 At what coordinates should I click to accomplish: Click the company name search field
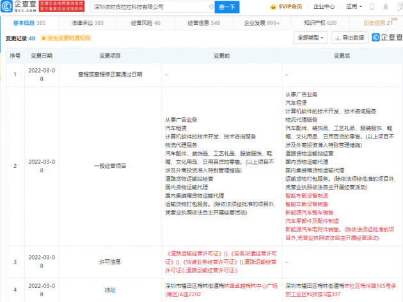pos(152,7)
